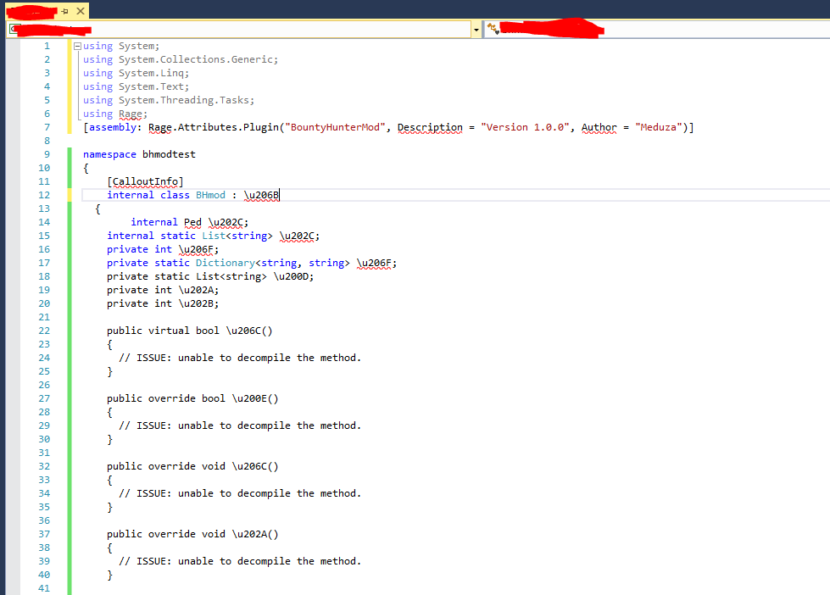Set a breakpoint in the margin beside line 24

tap(13, 357)
